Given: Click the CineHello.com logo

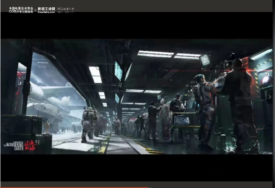Looking at the screenshot, I should pyautogui.click(x=46, y=10).
